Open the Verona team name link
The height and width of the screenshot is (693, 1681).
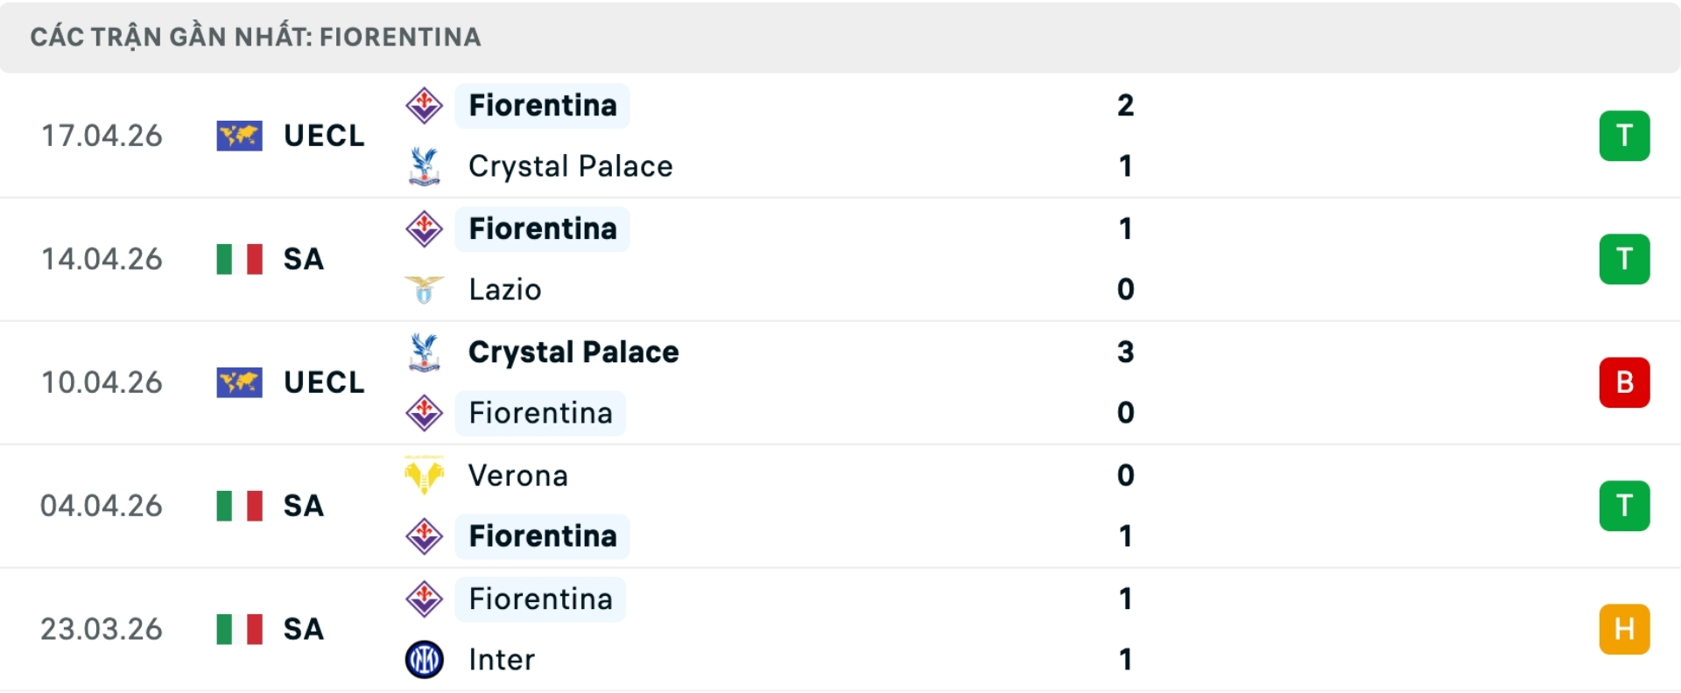[x=518, y=475]
